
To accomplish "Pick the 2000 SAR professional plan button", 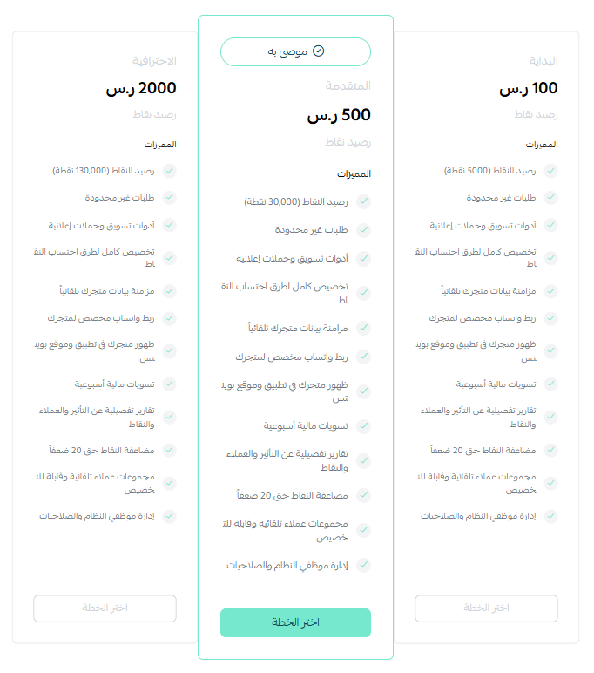I will tap(105, 608).
